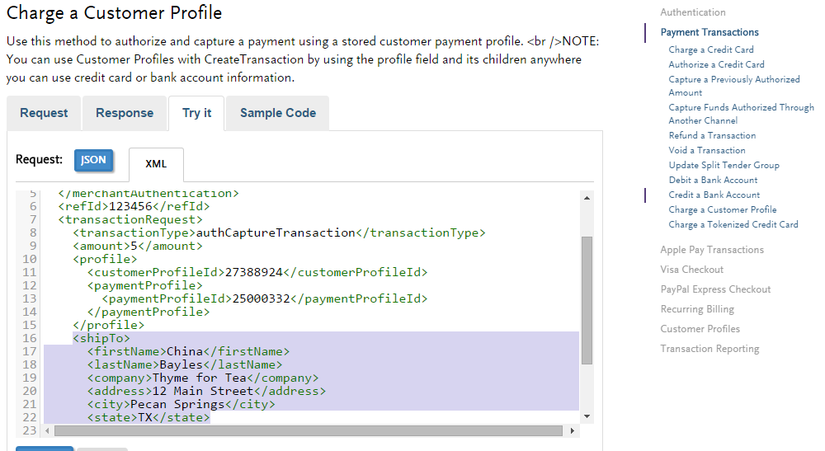This screenshot has width=825, height=451.
Task: Expand the Recurring Billing sidebar section
Action: coord(696,309)
